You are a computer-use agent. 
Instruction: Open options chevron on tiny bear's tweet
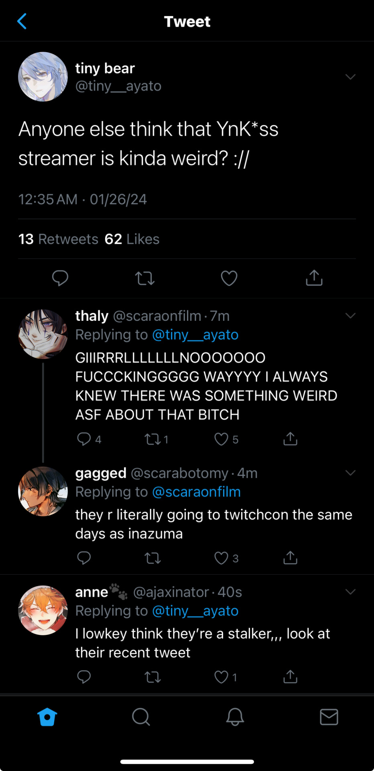click(350, 77)
